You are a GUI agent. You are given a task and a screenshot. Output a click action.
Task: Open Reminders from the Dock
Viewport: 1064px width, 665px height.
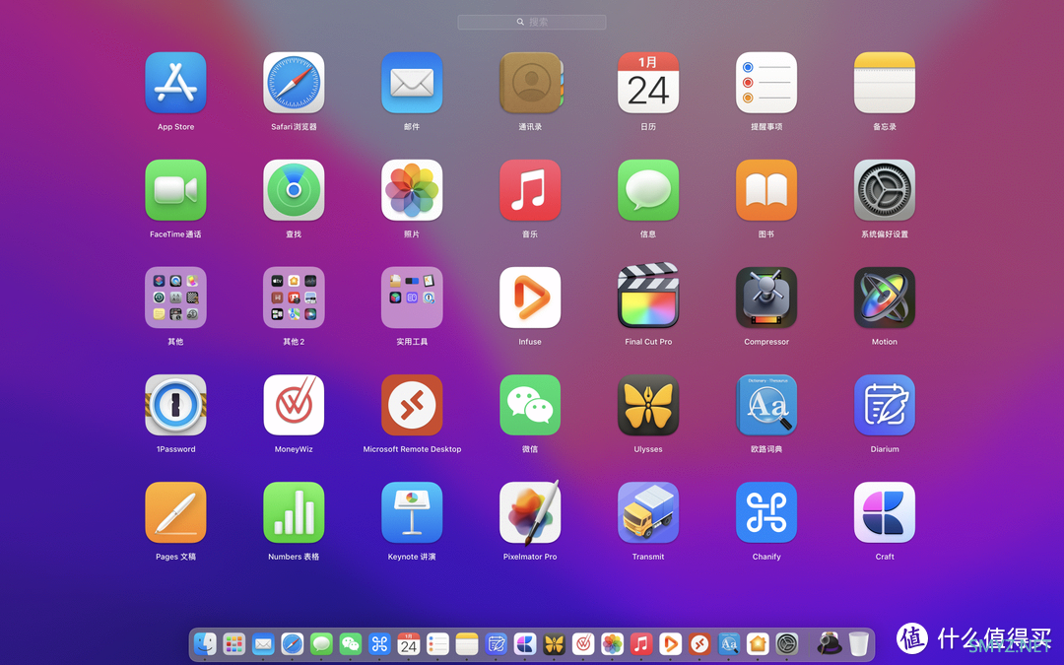click(x=437, y=643)
